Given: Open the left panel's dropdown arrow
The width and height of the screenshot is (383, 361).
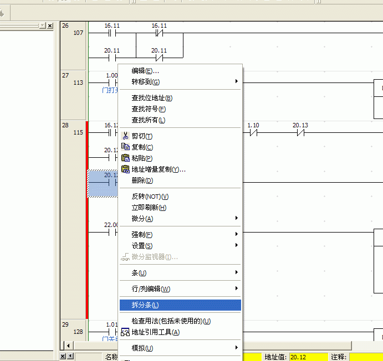Looking at the screenshot, I should (42, 25).
